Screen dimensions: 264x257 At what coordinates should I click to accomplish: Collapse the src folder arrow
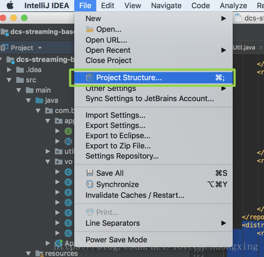(9, 80)
